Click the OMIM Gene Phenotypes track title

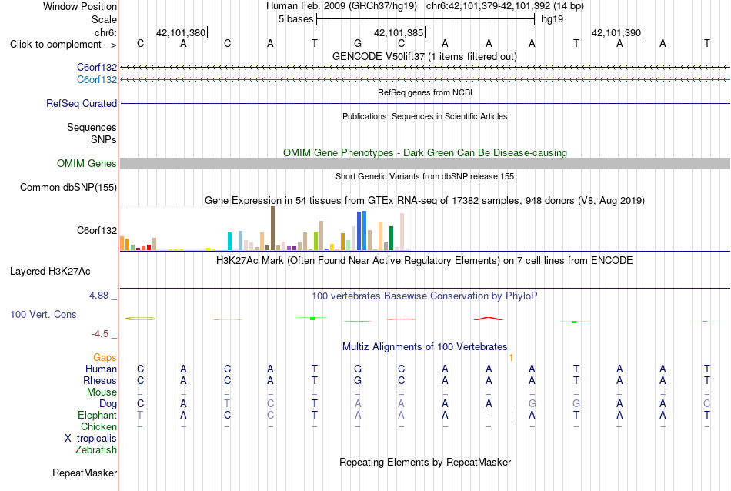(x=425, y=153)
